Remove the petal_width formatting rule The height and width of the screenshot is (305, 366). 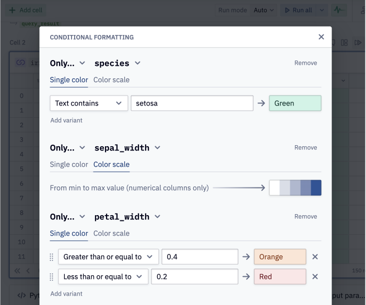pos(305,217)
